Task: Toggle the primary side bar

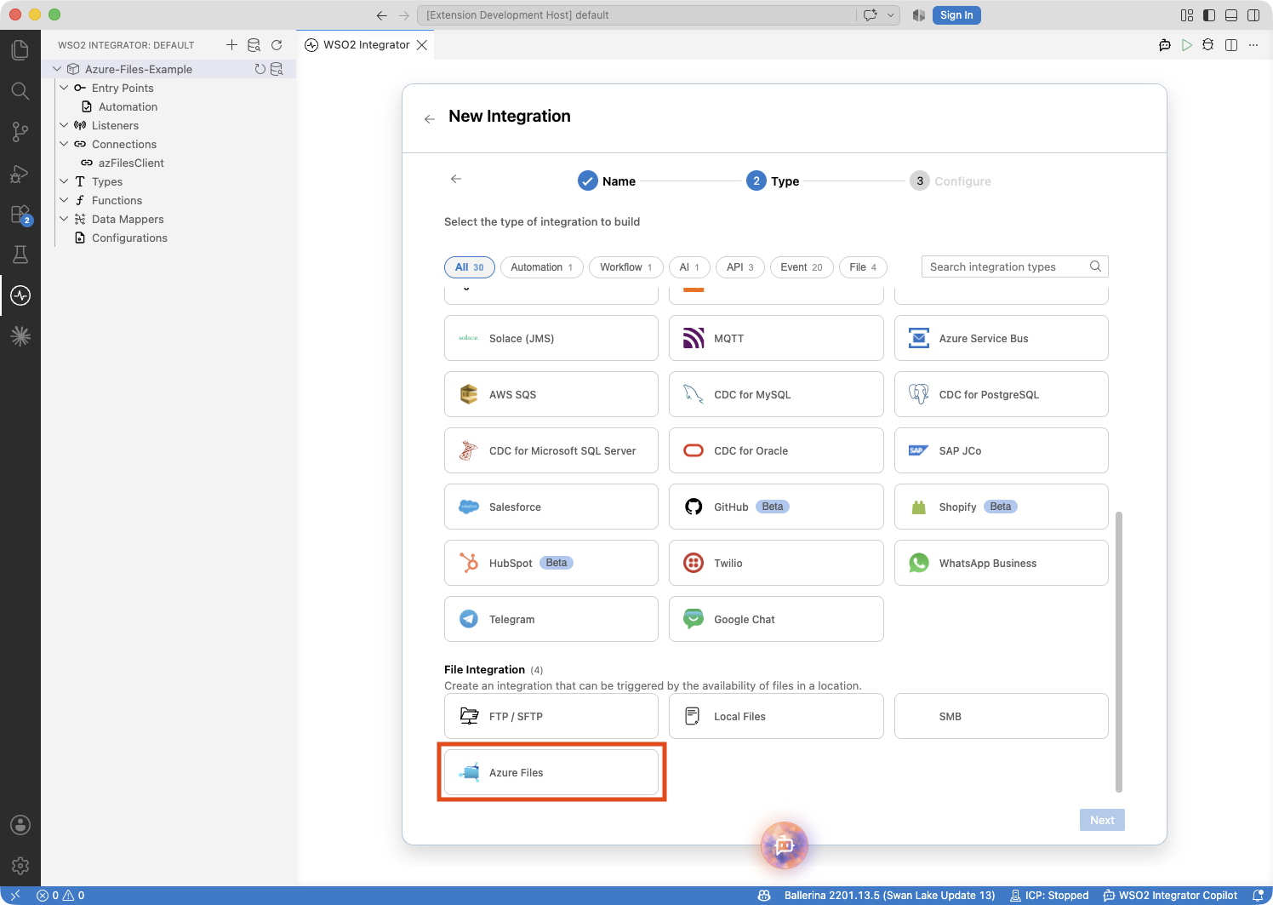Action: click(x=1209, y=15)
